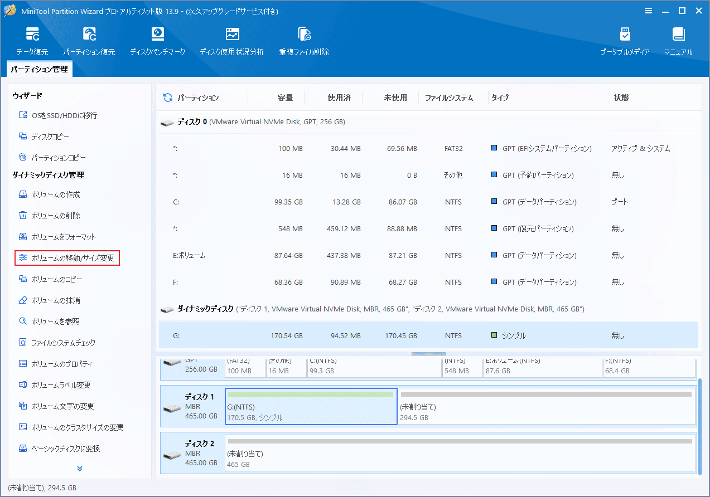Select the ディスク 0 header row

click(x=429, y=121)
